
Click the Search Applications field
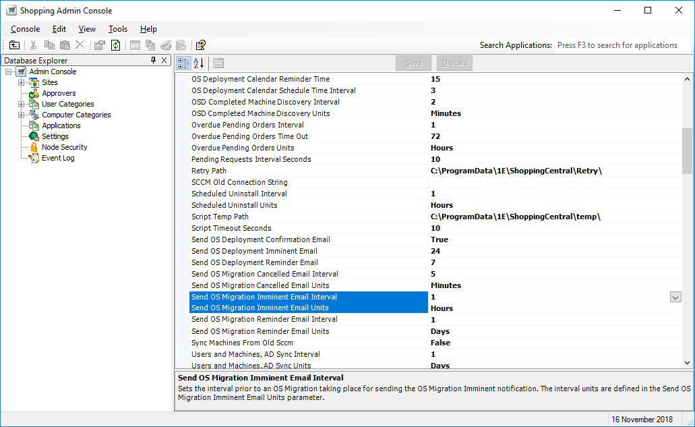pos(620,45)
